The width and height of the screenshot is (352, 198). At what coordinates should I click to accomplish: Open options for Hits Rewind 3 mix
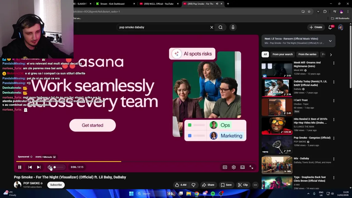tap(334, 120)
